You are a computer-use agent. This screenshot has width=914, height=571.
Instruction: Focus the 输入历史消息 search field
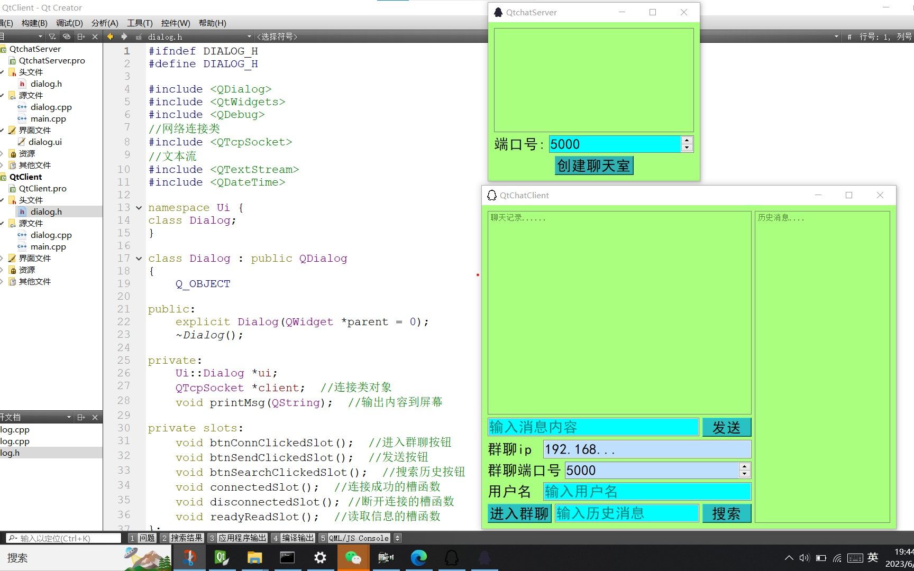coord(627,513)
